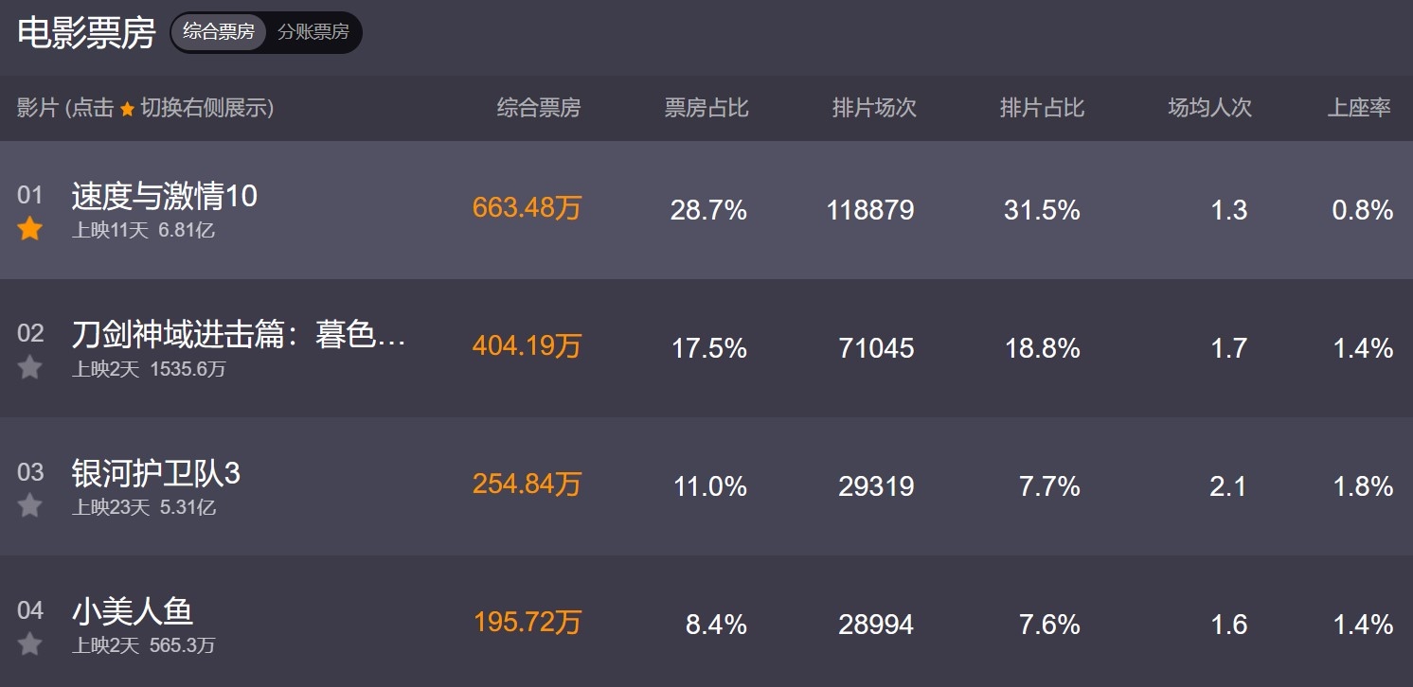Click the 排片占比 column header

coord(1042,108)
